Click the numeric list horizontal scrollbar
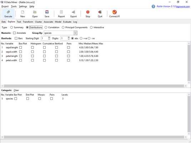The image size is (191, 143). (94, 86)
